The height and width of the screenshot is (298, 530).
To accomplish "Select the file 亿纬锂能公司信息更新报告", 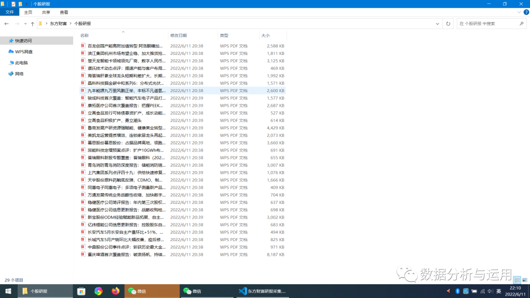I will (183, 225).
